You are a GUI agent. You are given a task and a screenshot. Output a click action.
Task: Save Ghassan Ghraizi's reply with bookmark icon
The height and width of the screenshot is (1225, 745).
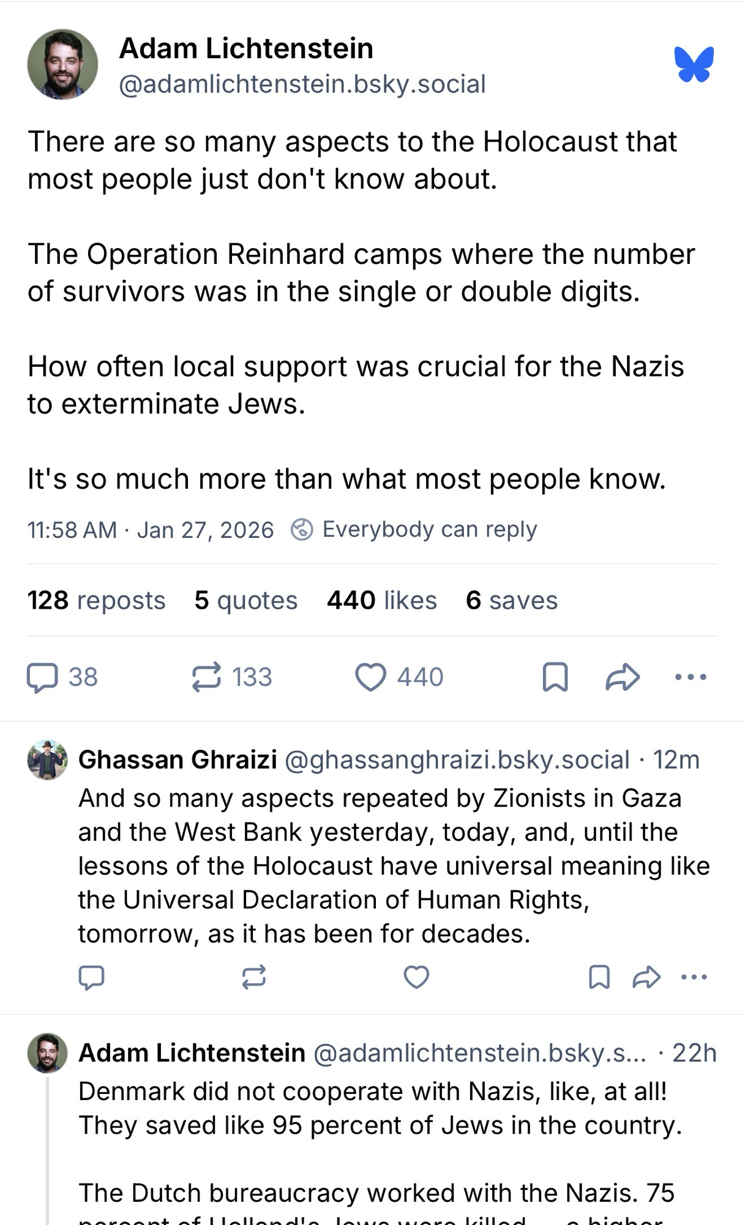click(x=599, y=977)
